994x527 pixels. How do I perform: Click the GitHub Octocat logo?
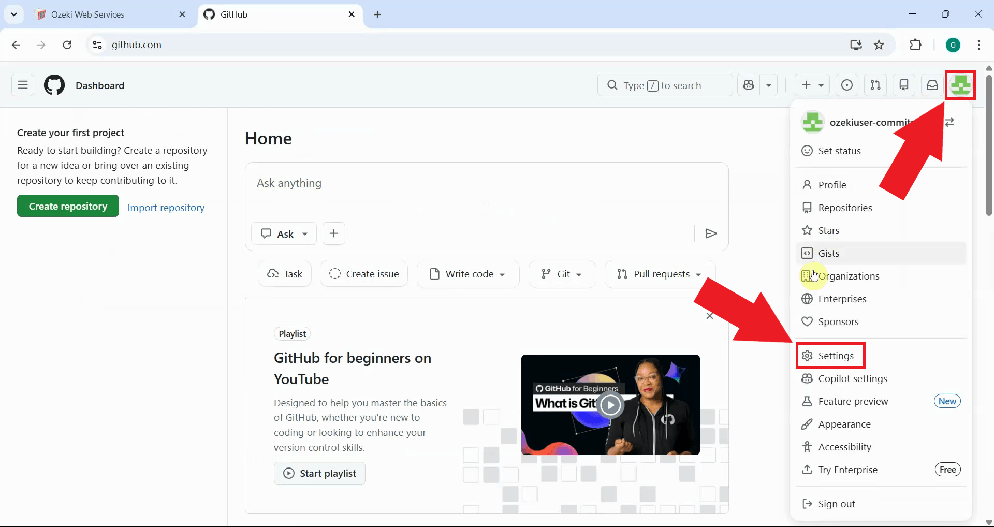[53, 85]
